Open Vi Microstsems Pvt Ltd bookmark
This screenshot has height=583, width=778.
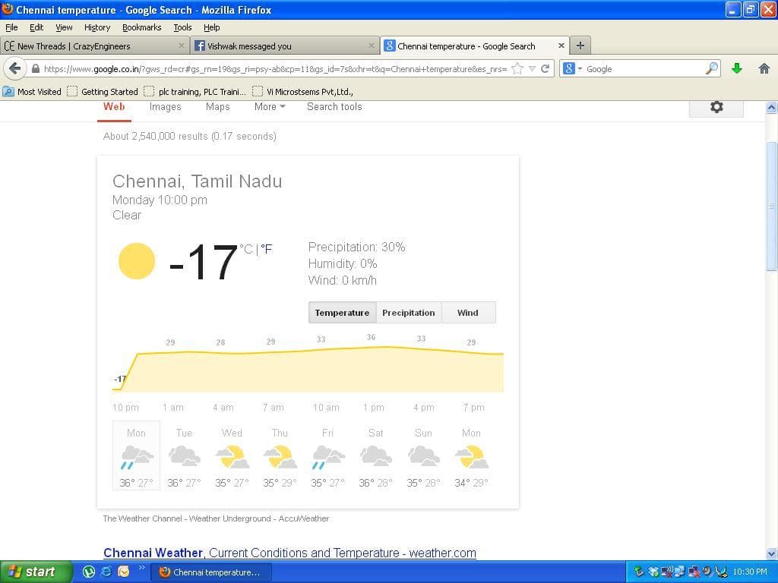[x=303, y=92]
